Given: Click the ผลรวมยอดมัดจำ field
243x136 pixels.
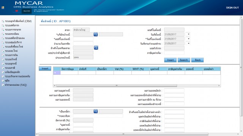Looking at the screenshot, I should tap(174, 91).
